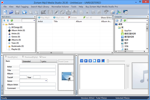Viewport: 150px width, 100px height.
Task: Open the Mp3 Library filter dropdown
Action: tap(34, 21)
